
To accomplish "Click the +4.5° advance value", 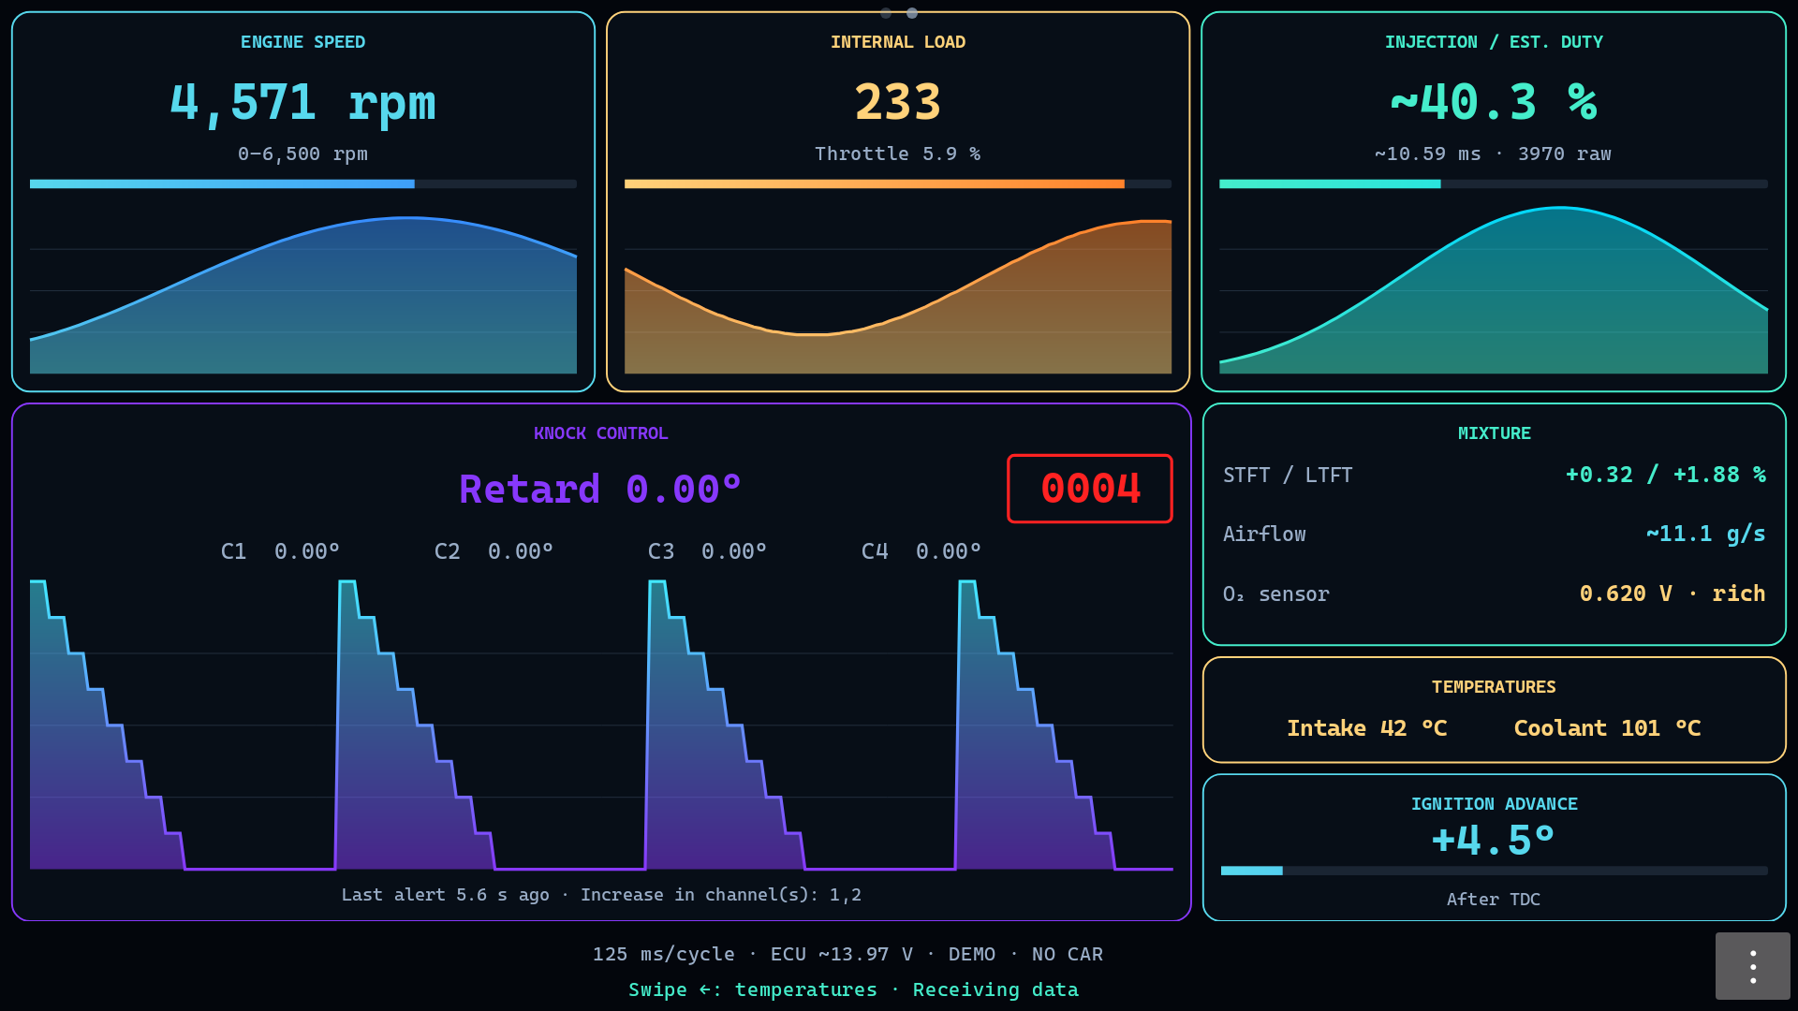I will pyautogui.click(x=1494, y=840).
